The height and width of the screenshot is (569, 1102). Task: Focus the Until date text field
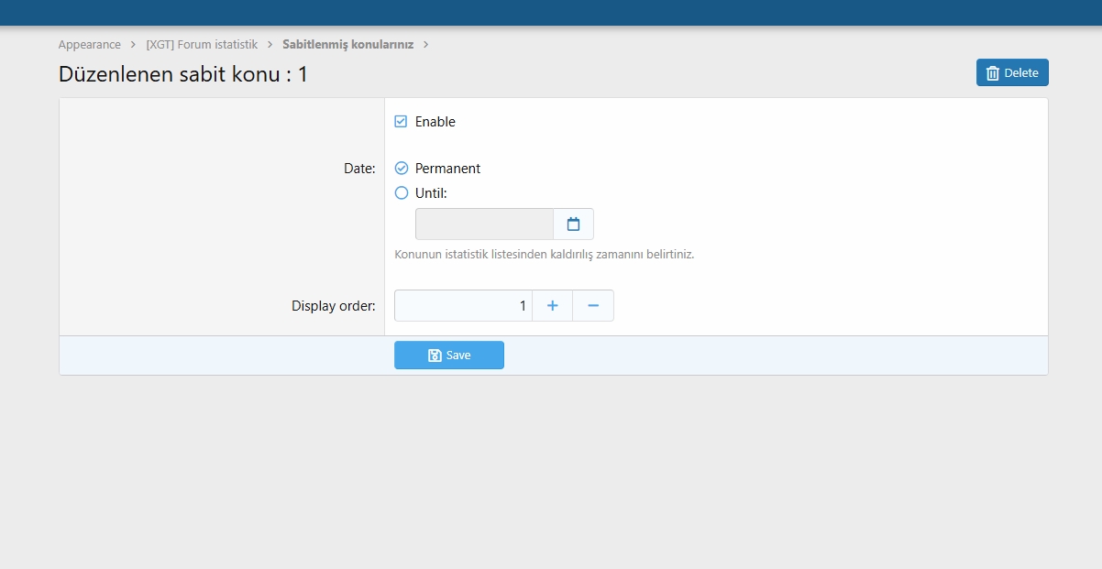click(x=484, y=224)
